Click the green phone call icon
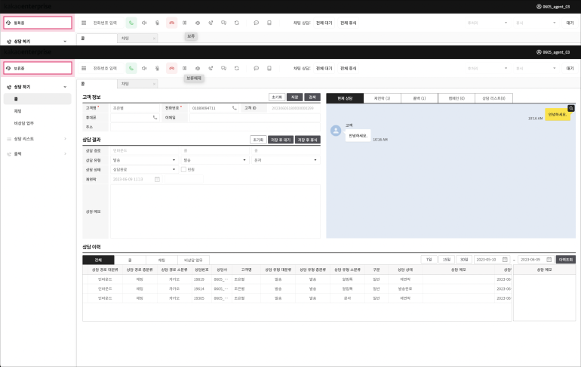 click(x=131, y=68)
